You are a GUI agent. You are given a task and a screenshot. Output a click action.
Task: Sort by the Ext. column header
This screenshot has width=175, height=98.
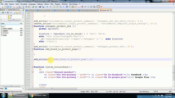pyautogui.click(x=22, y=24)
